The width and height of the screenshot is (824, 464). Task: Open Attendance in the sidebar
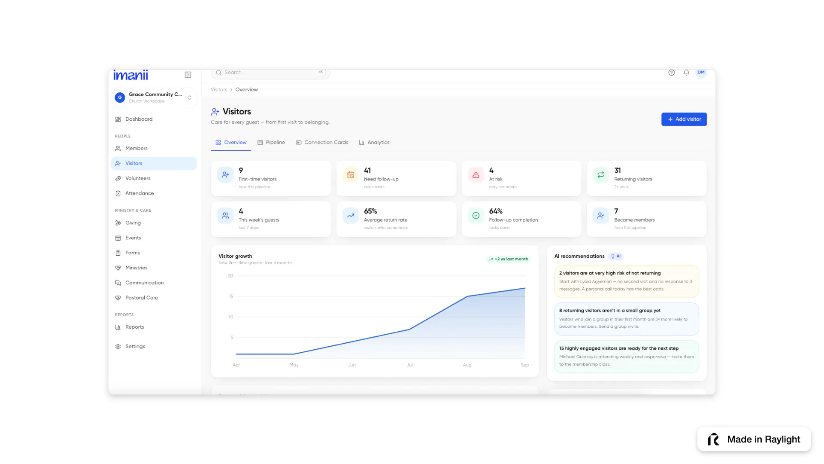coord(154,193)
